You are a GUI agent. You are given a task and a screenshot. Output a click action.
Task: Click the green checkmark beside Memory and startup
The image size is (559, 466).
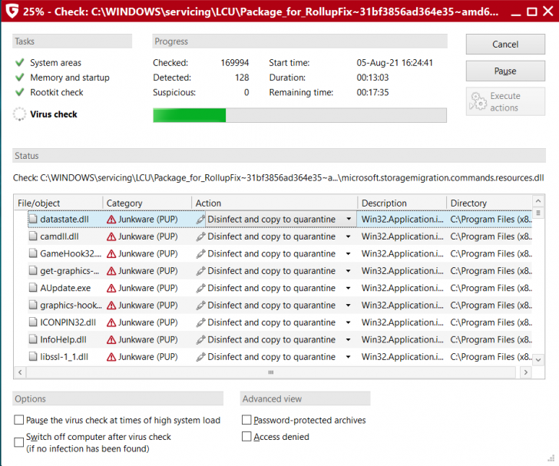coord(20,78)
